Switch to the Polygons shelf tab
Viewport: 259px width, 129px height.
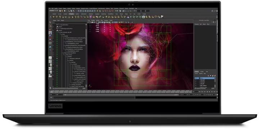(x=71, y=14)
